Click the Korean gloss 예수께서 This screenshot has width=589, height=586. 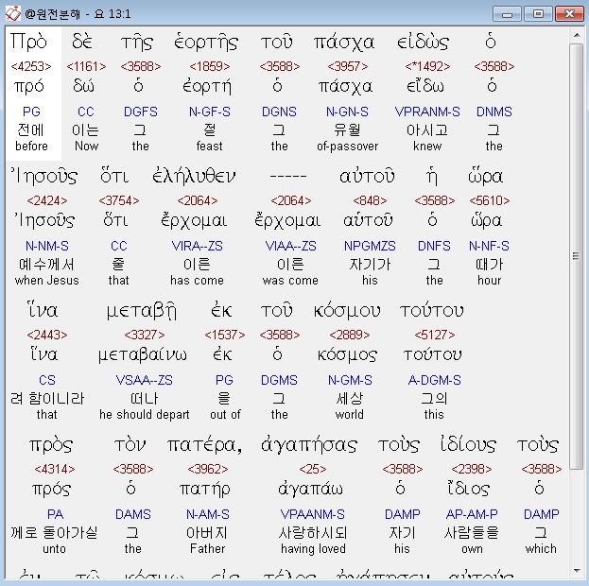46,265
